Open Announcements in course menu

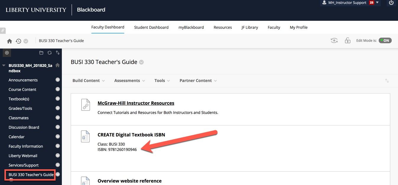pos(23,80)
